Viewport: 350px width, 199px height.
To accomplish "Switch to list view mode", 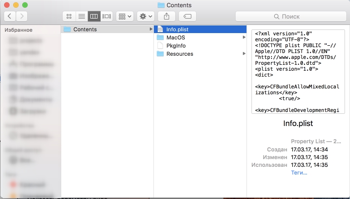I will 82,16.
